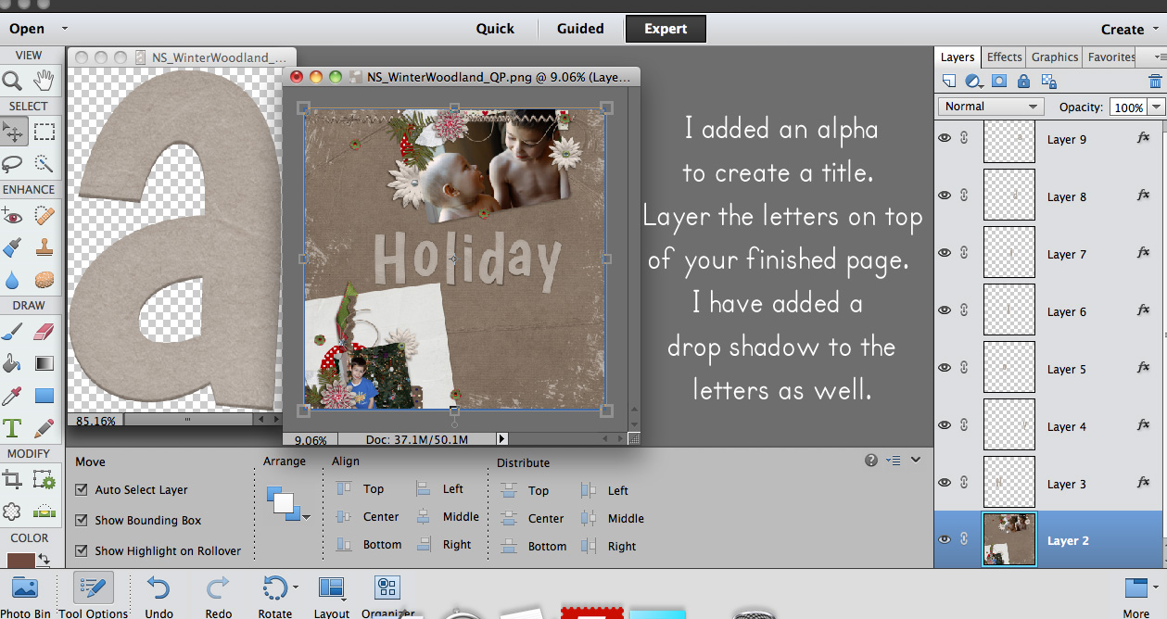Select the Crop tool
1167x619 pixels.
click(13, 479)
